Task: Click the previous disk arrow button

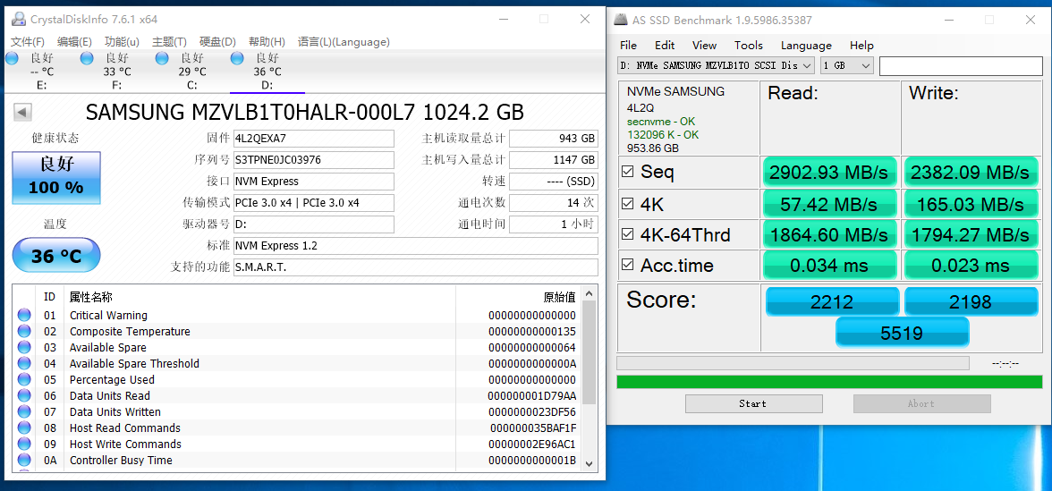Action: (x=22, y=112)
